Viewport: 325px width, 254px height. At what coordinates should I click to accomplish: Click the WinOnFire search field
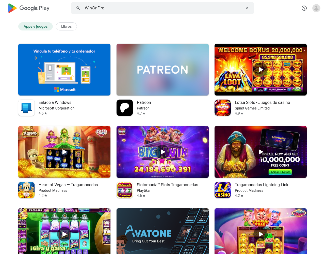click(x=162, y=8)
